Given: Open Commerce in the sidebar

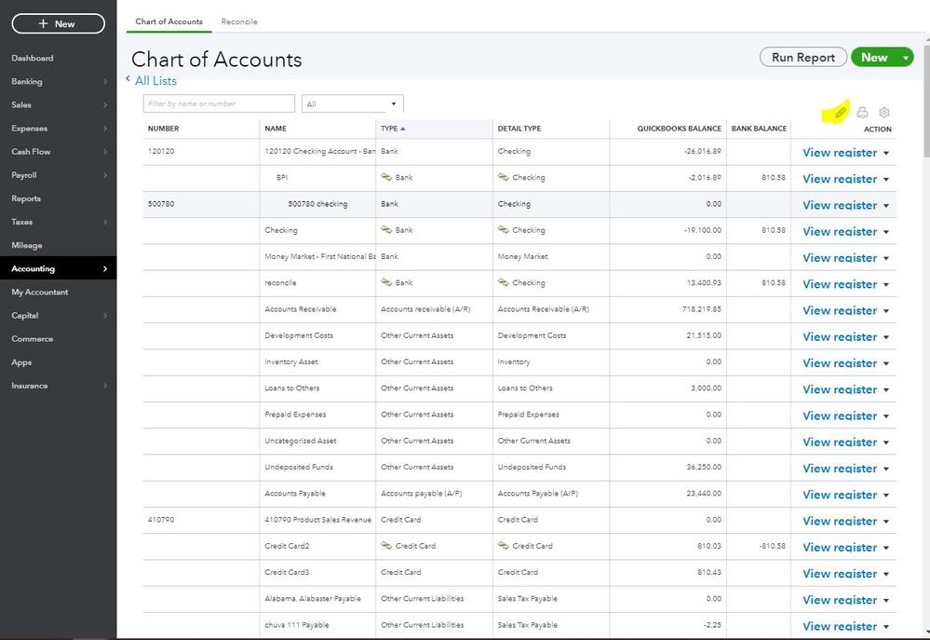Looking at the screenshot, I should tap(32, 339).
